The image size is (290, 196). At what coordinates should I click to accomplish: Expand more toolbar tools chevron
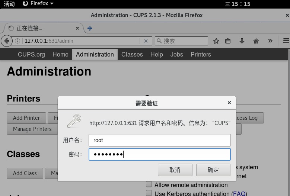[x=270, y=41]
